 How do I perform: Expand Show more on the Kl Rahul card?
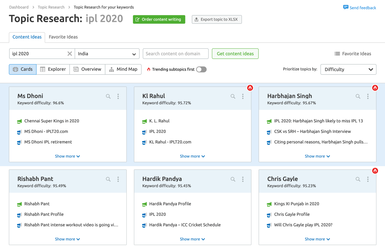click(192, 156)
